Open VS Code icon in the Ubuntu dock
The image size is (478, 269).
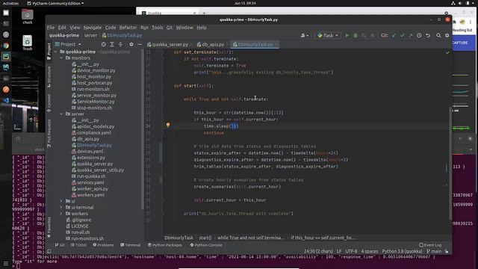6,100
